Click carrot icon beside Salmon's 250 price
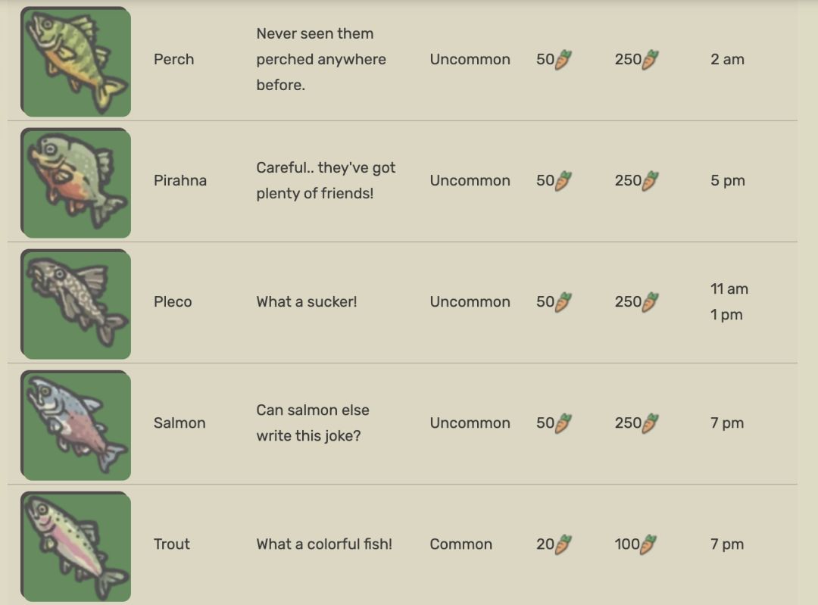Screen dimensions: 818x605 pos(651,423)
